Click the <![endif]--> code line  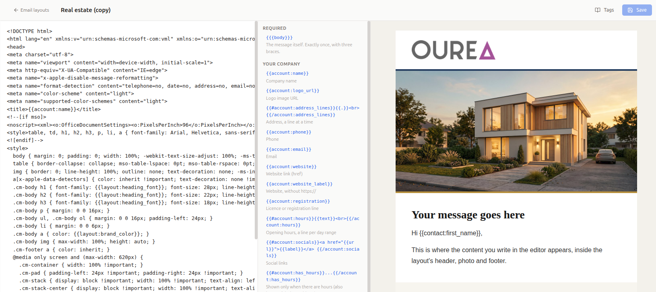pyautogui.click(x=25, y=140)
